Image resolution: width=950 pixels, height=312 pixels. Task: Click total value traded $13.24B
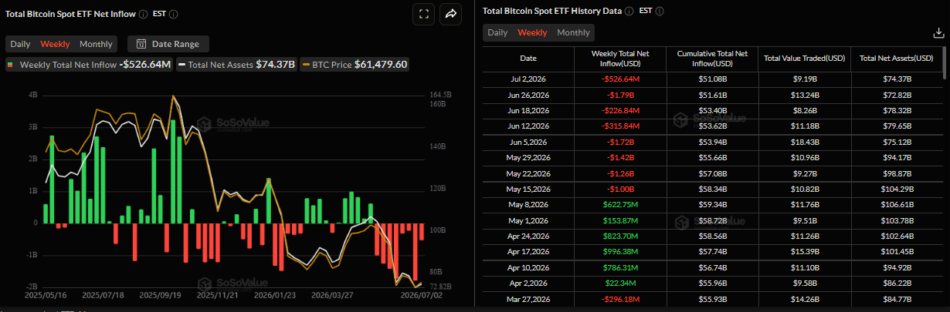(x=804, y=95)
